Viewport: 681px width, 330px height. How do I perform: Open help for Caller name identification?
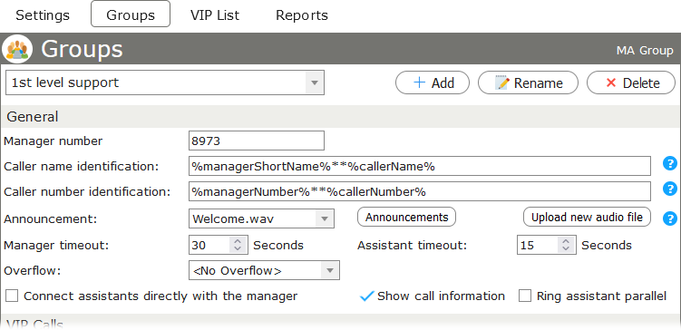click(x=670, y=164)
